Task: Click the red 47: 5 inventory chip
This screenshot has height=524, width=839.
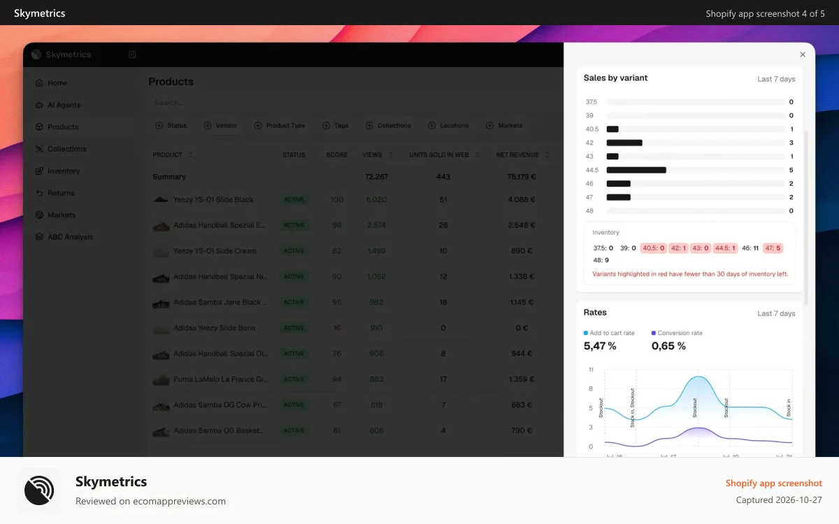Action: tap(773, 248)
